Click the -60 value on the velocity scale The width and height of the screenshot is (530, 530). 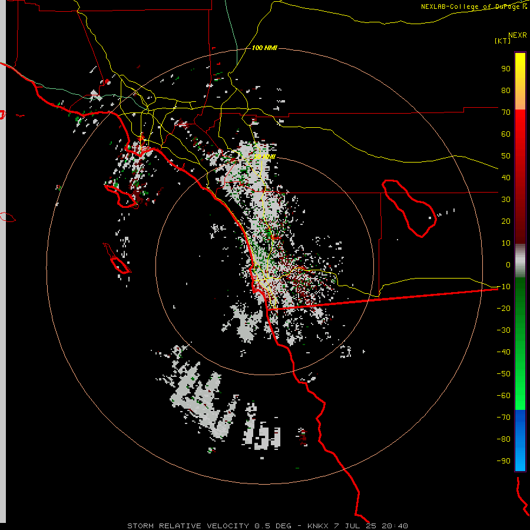[x=503, y=396]
